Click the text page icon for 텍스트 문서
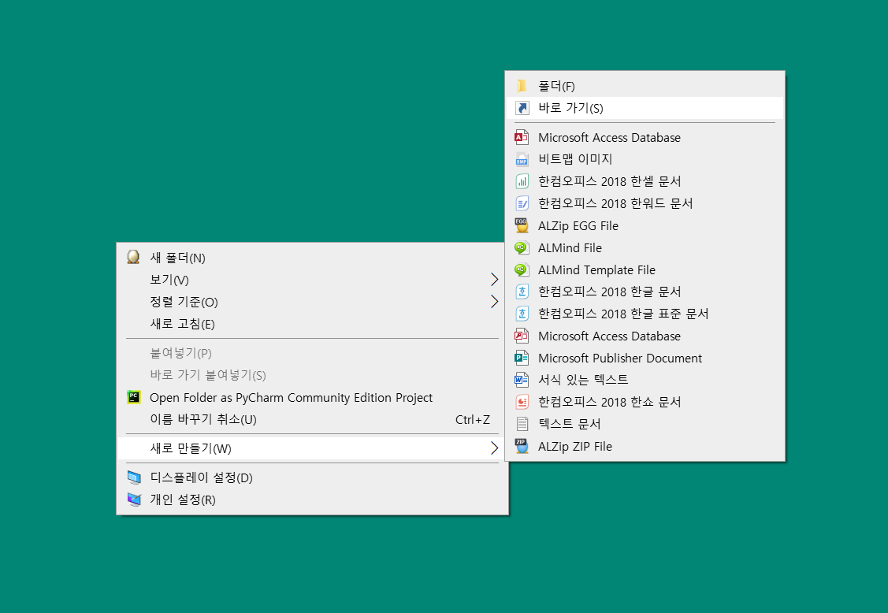The image size is (888, 613). [522, 424]
